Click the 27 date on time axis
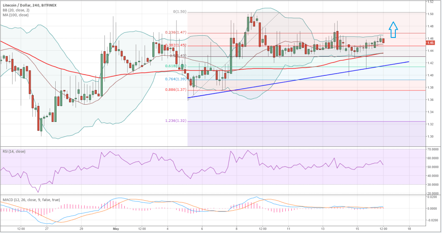 coord(47,229)
